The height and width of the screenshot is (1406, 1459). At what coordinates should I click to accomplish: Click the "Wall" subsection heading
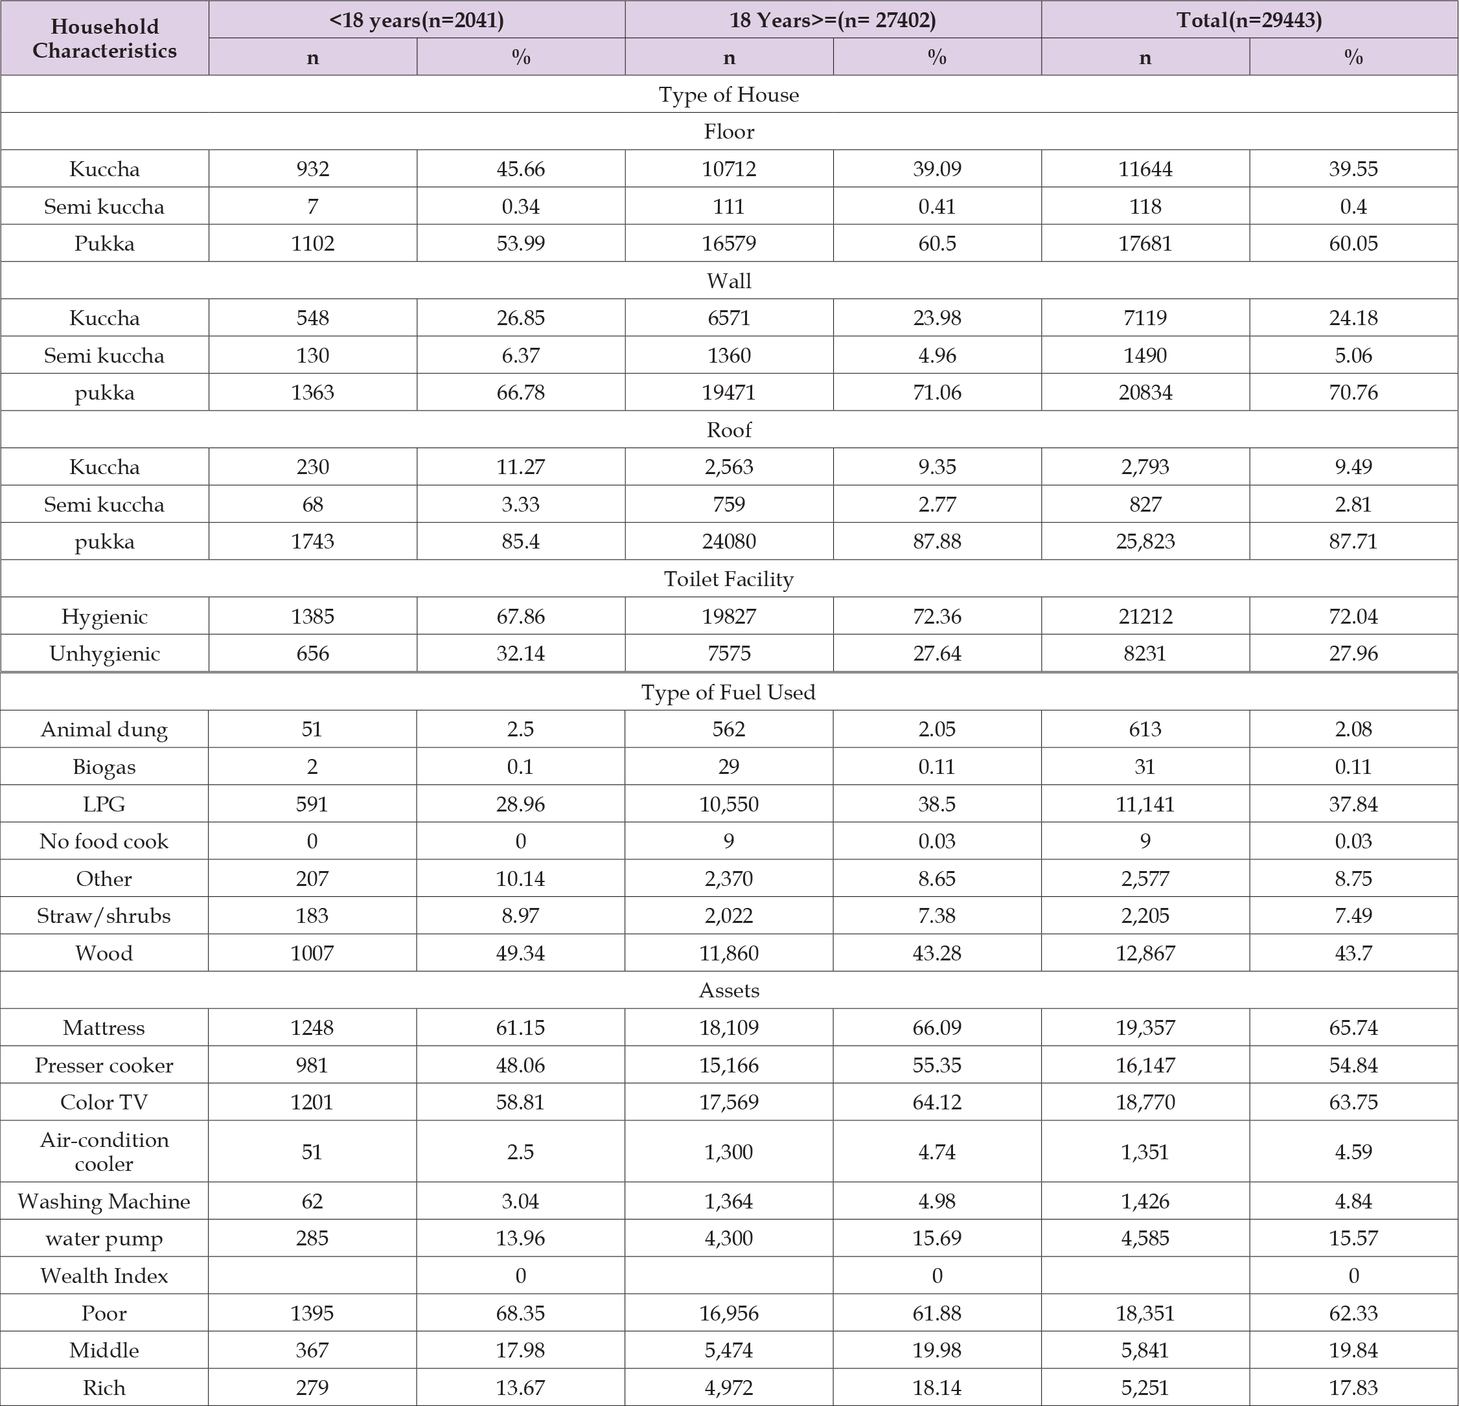click(x=729, y=280)
